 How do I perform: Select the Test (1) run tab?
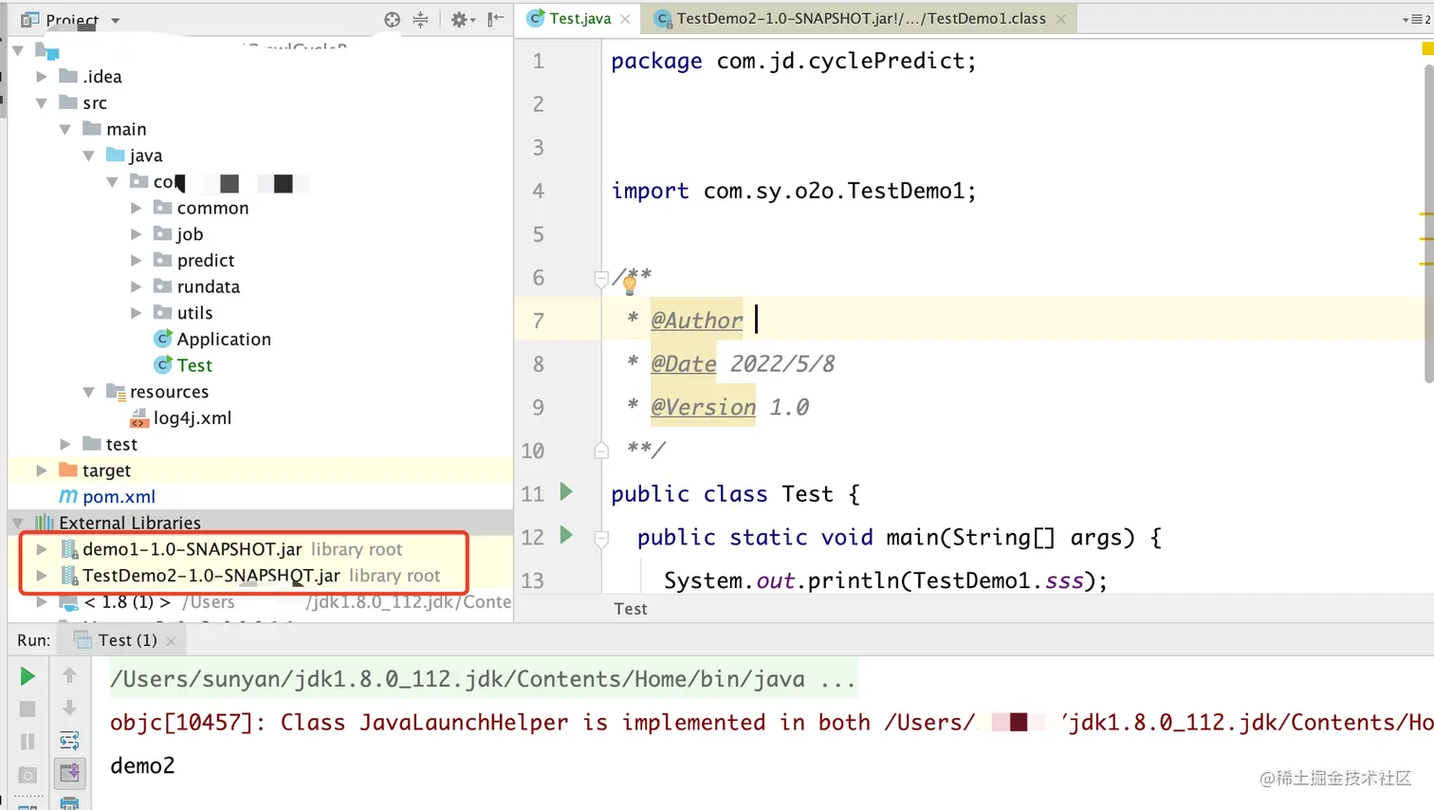[127, 640]
